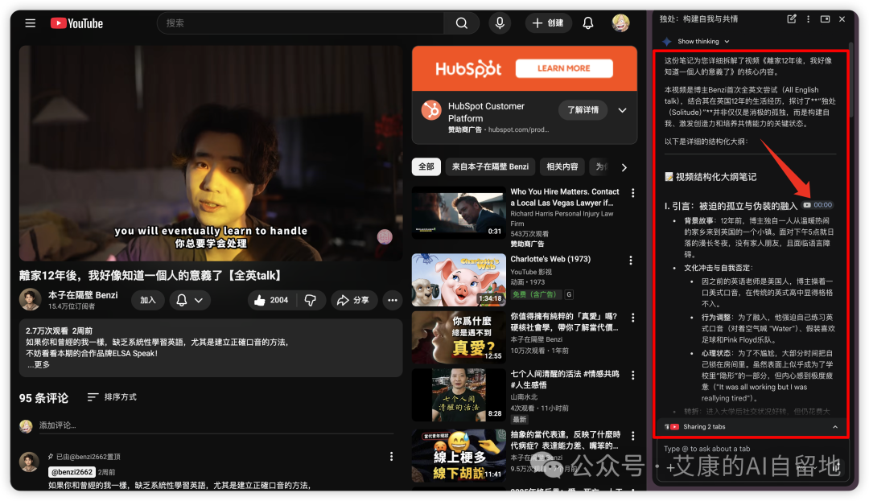Open options for the Who You Hire Matters video

[x=633, y=193]
